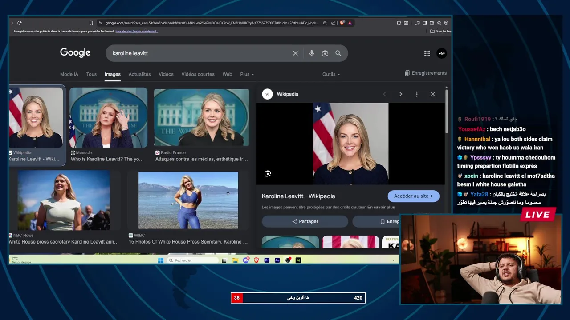Start voice search with the microphone icon
Screen dimensions: 570x320
[x=312, y=53]
